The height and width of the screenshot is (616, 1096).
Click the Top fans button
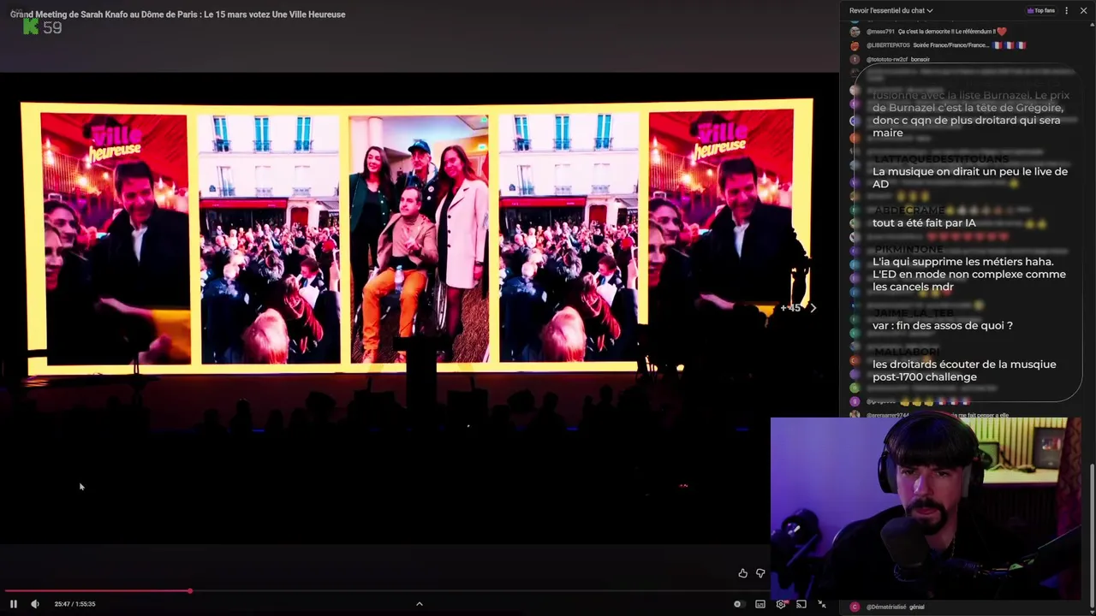[1041, 10]
